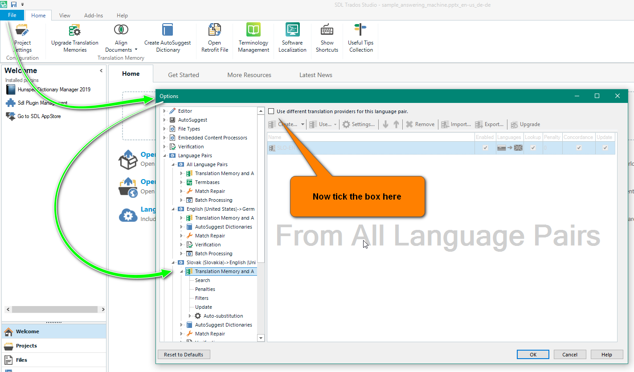Viewport: 634px width, 372px height.
Task: Open Useful Tips Collection
Action: click(361, 38)
